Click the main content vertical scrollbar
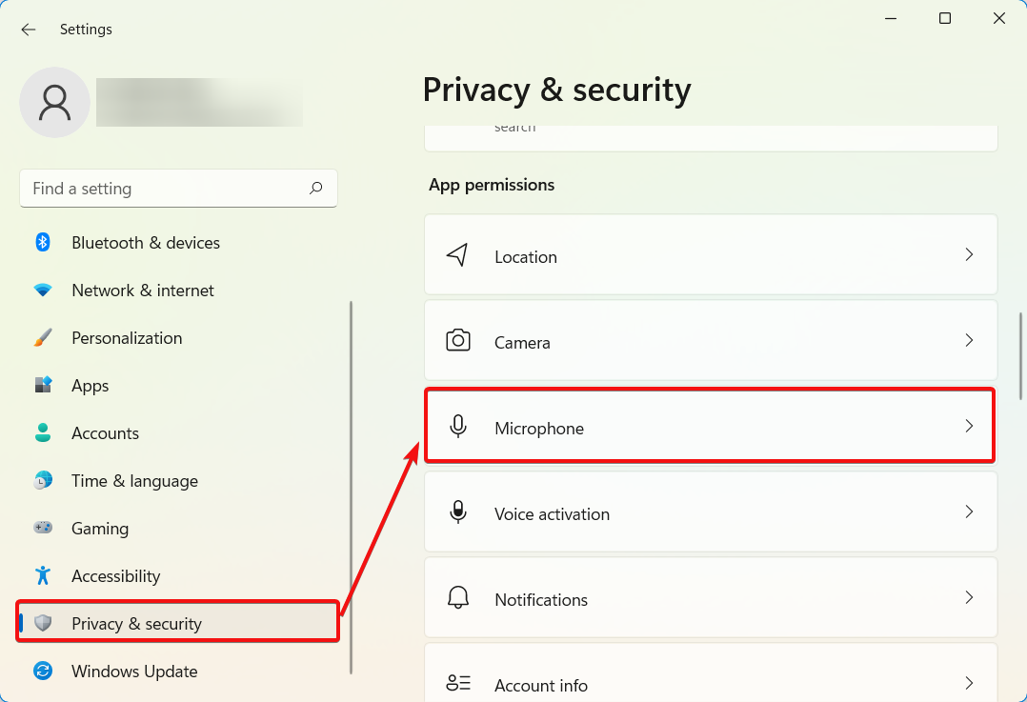This screenshot has height=702, width=1027. 1019,356
